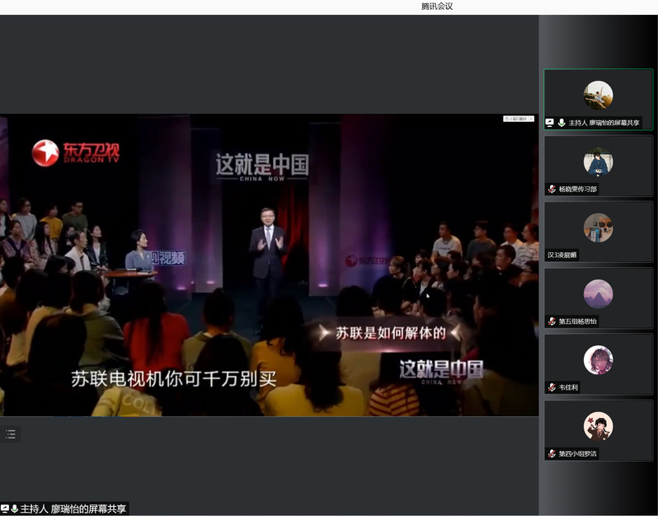Select the name label 杨晓雯传习部
This screenshot has width=658, height=516.
pos(577,190)
